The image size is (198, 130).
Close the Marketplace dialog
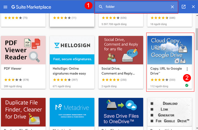[193, 7]
